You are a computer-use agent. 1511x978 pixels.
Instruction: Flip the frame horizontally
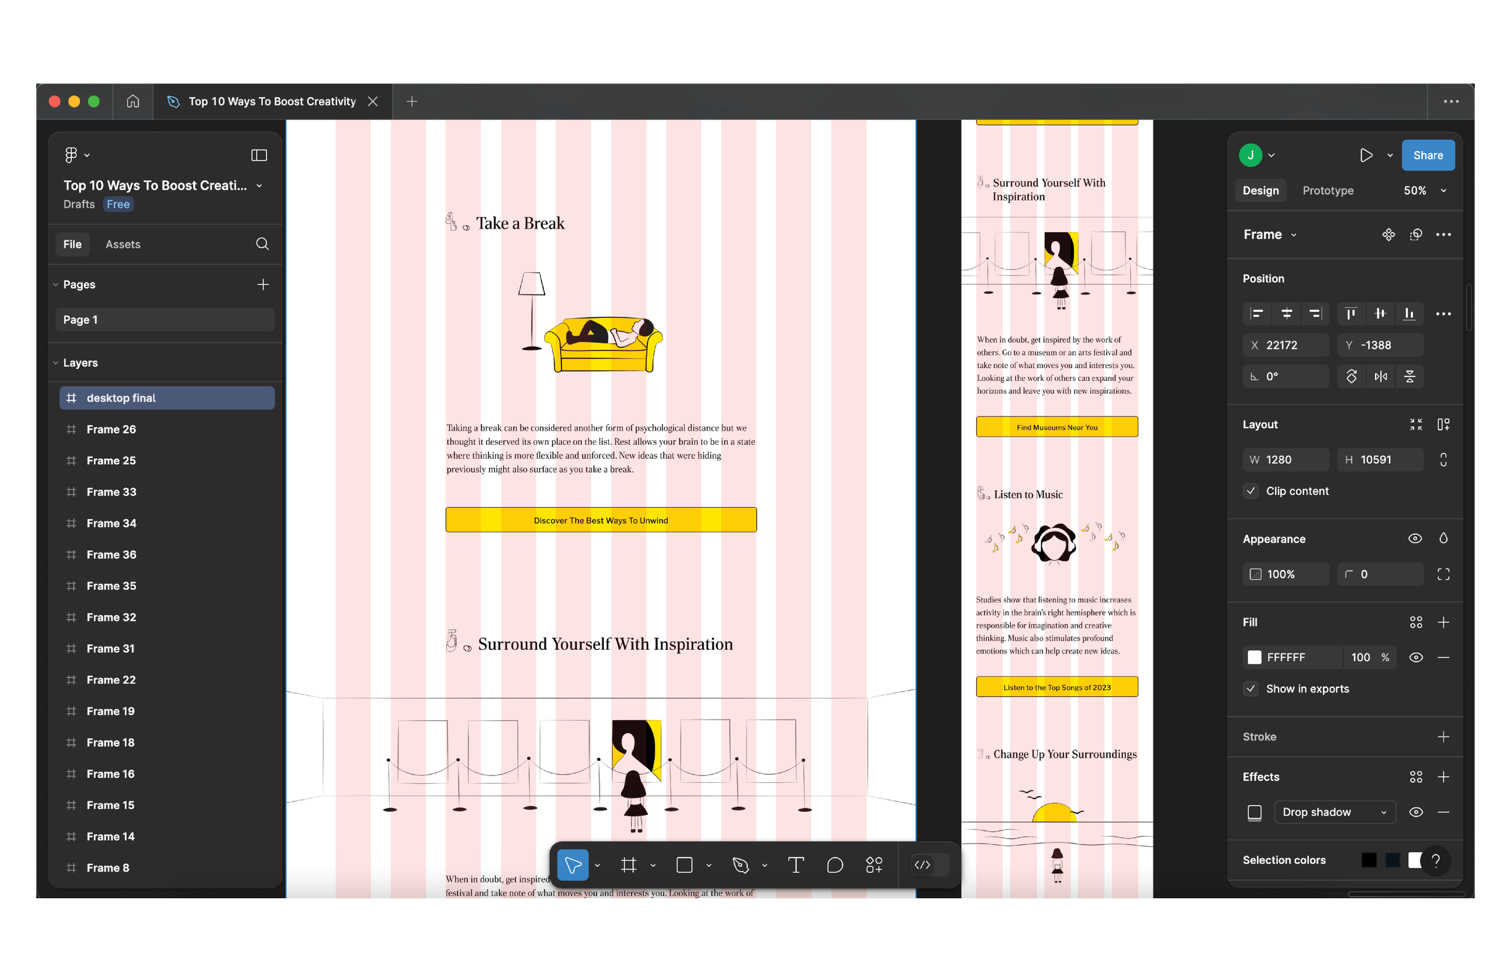[x=1381, y=376]
